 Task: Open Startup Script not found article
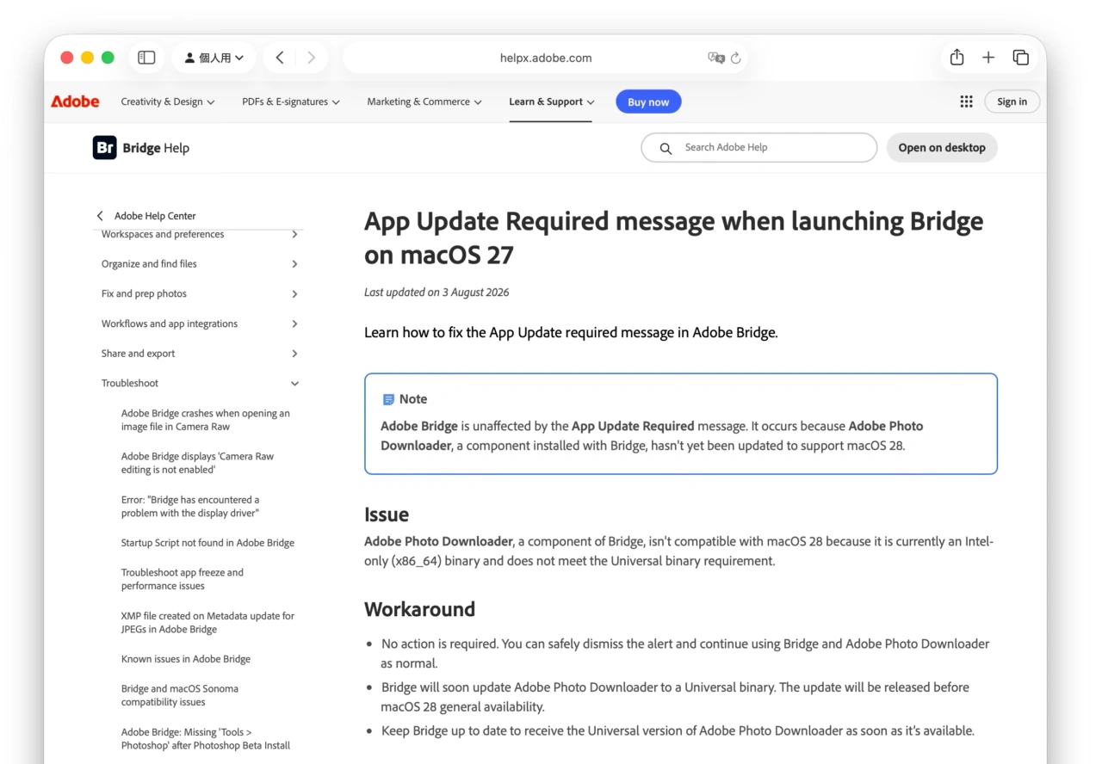(207, 543)
